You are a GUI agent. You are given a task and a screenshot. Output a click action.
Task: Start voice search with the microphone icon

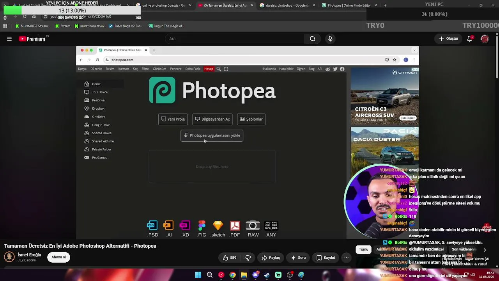pyautogui.click(x=330, y=39)
